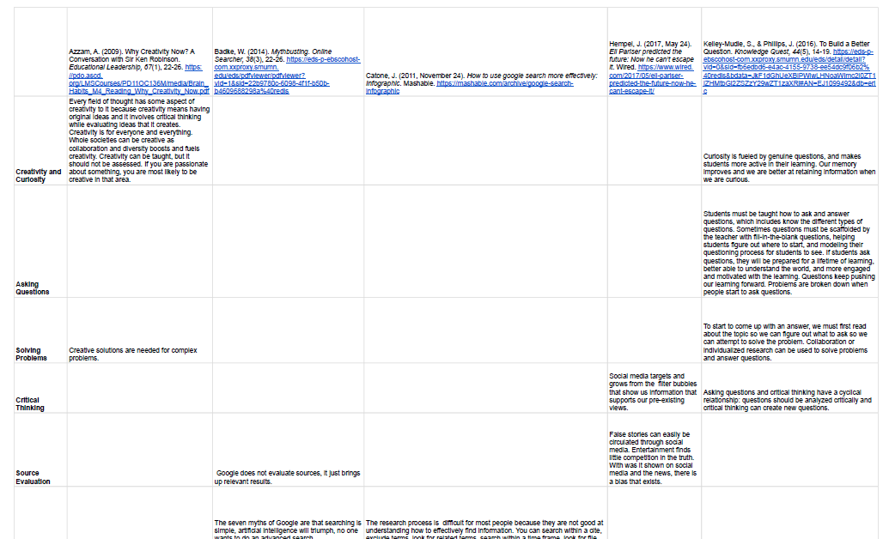Select the 'Source Evaluation' row header

click(x=40, y=450)
